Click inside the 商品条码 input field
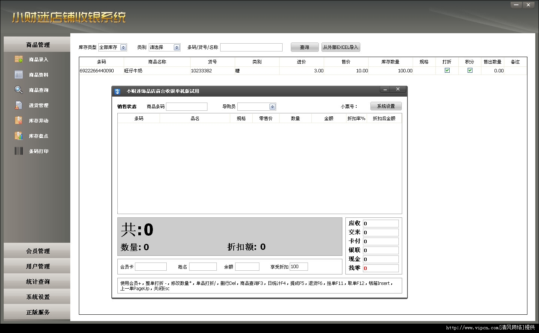This screenshot has height=333, width=539. pos(187,106)
